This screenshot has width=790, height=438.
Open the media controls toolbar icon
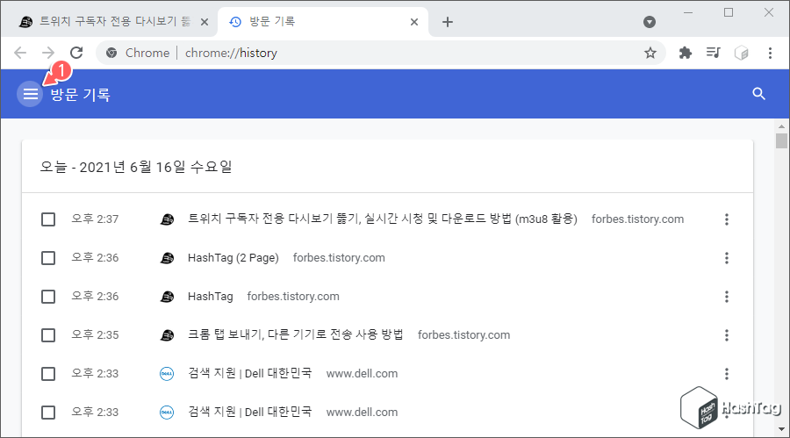click(x=714, y=53)
